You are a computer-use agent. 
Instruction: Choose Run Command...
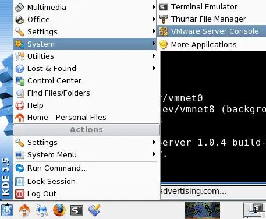pos(86,168)
